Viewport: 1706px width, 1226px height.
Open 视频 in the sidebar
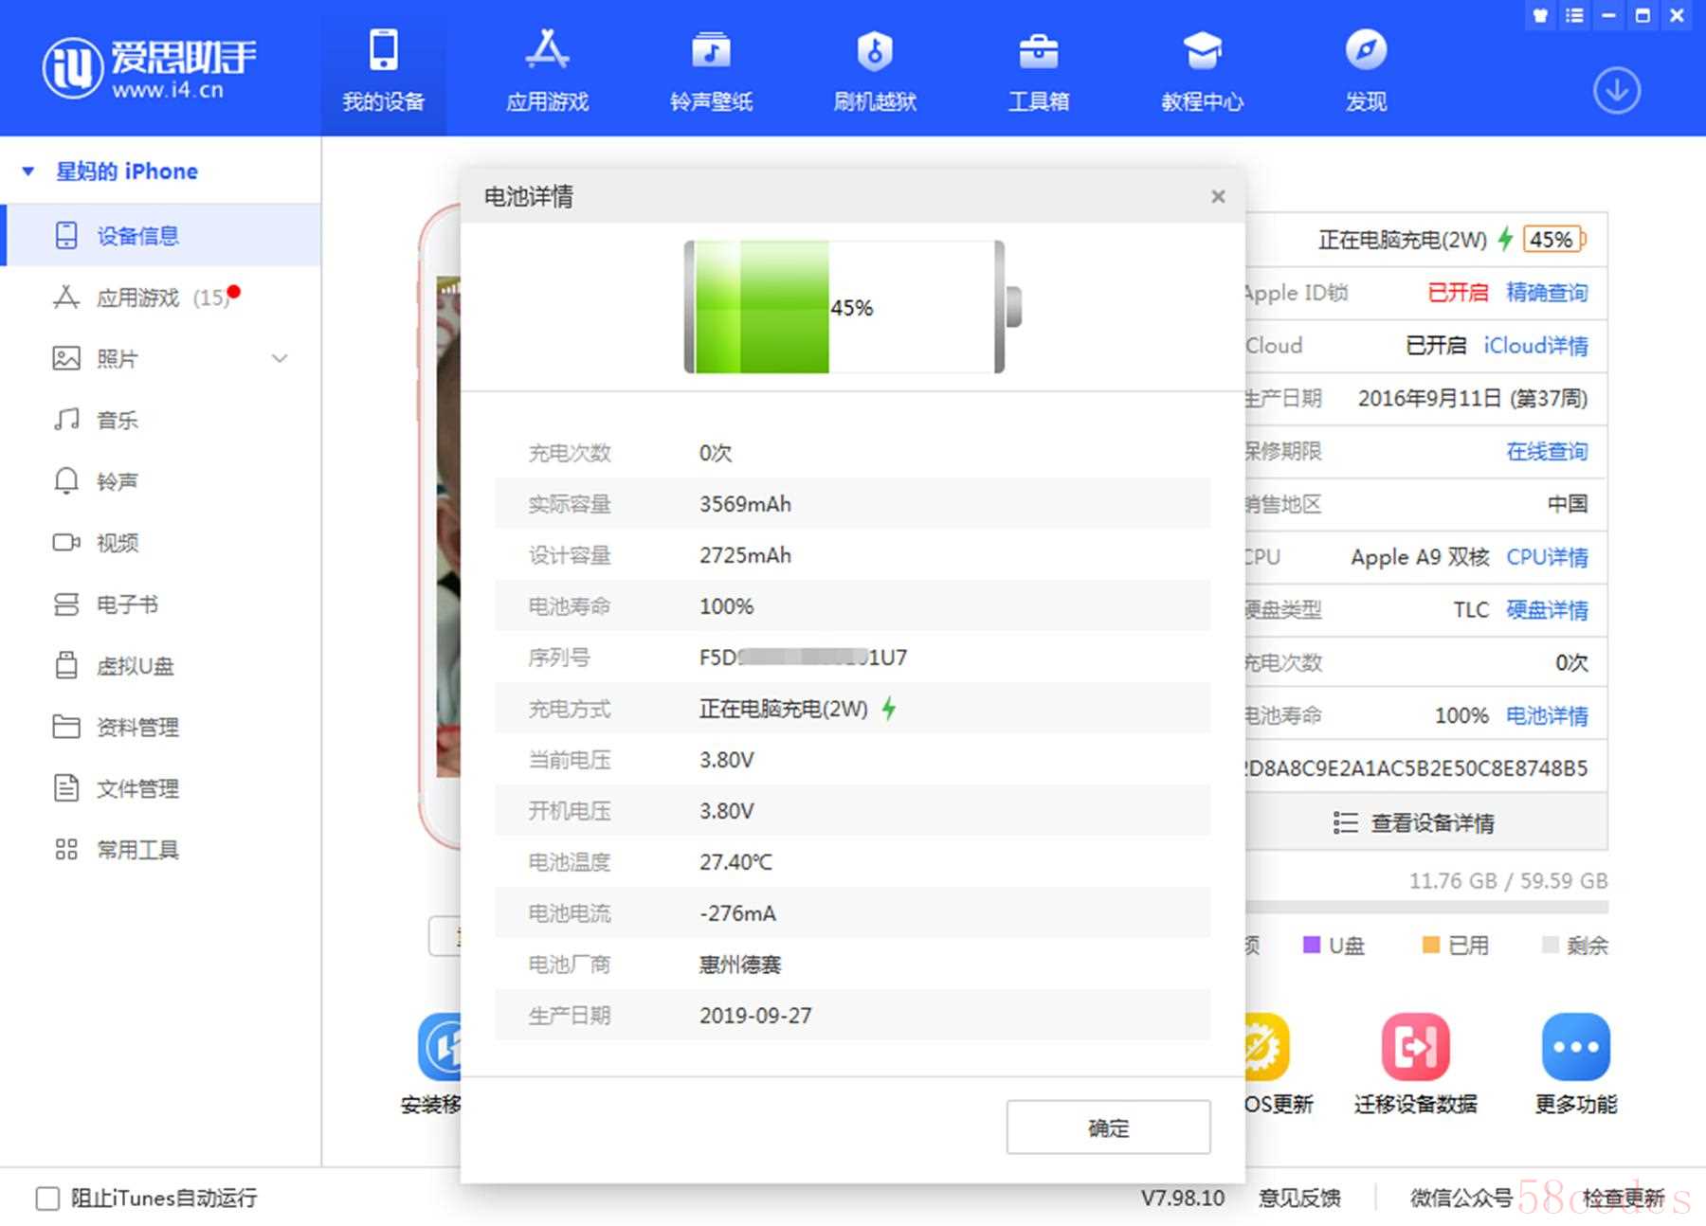coord(161,543)
